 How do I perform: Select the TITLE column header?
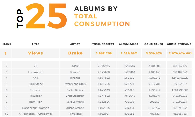coord(35,44)
